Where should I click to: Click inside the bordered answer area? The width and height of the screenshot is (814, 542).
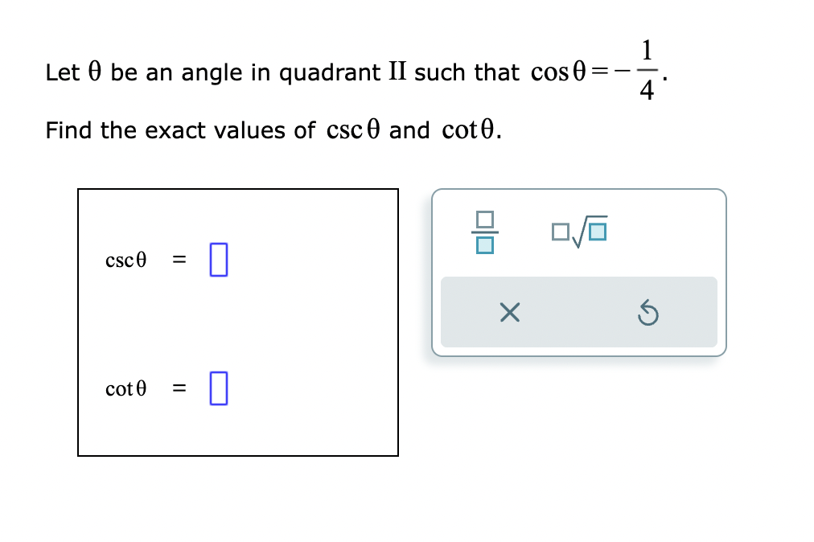[x=238, y=322]
